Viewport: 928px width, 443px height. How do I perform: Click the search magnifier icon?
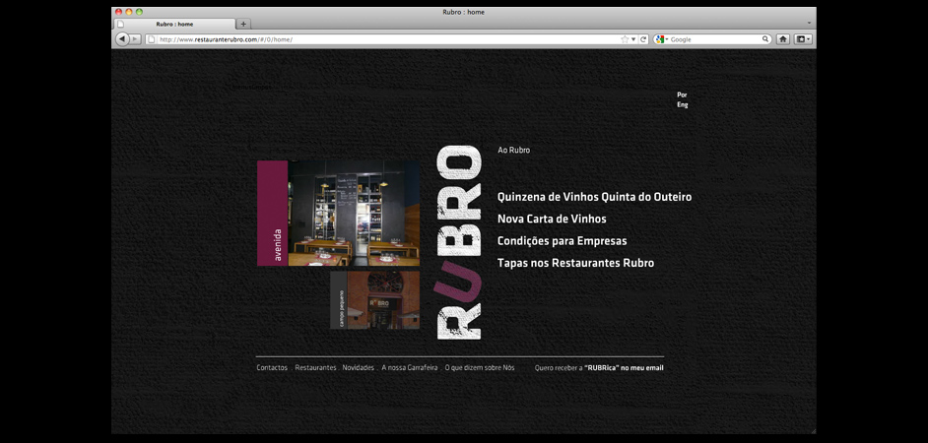(x=765, y=39)
